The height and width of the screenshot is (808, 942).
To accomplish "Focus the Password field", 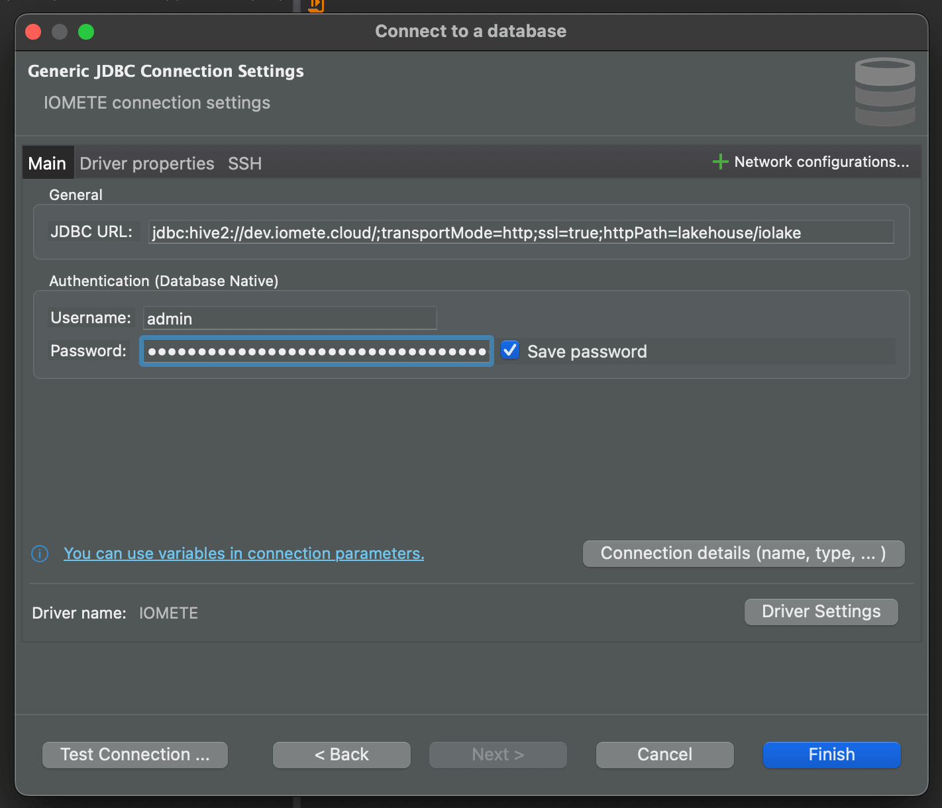I will (317, 351).
